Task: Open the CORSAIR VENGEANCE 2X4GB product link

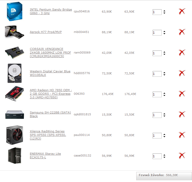Action: pyautogui.click(x=50, y=53)
